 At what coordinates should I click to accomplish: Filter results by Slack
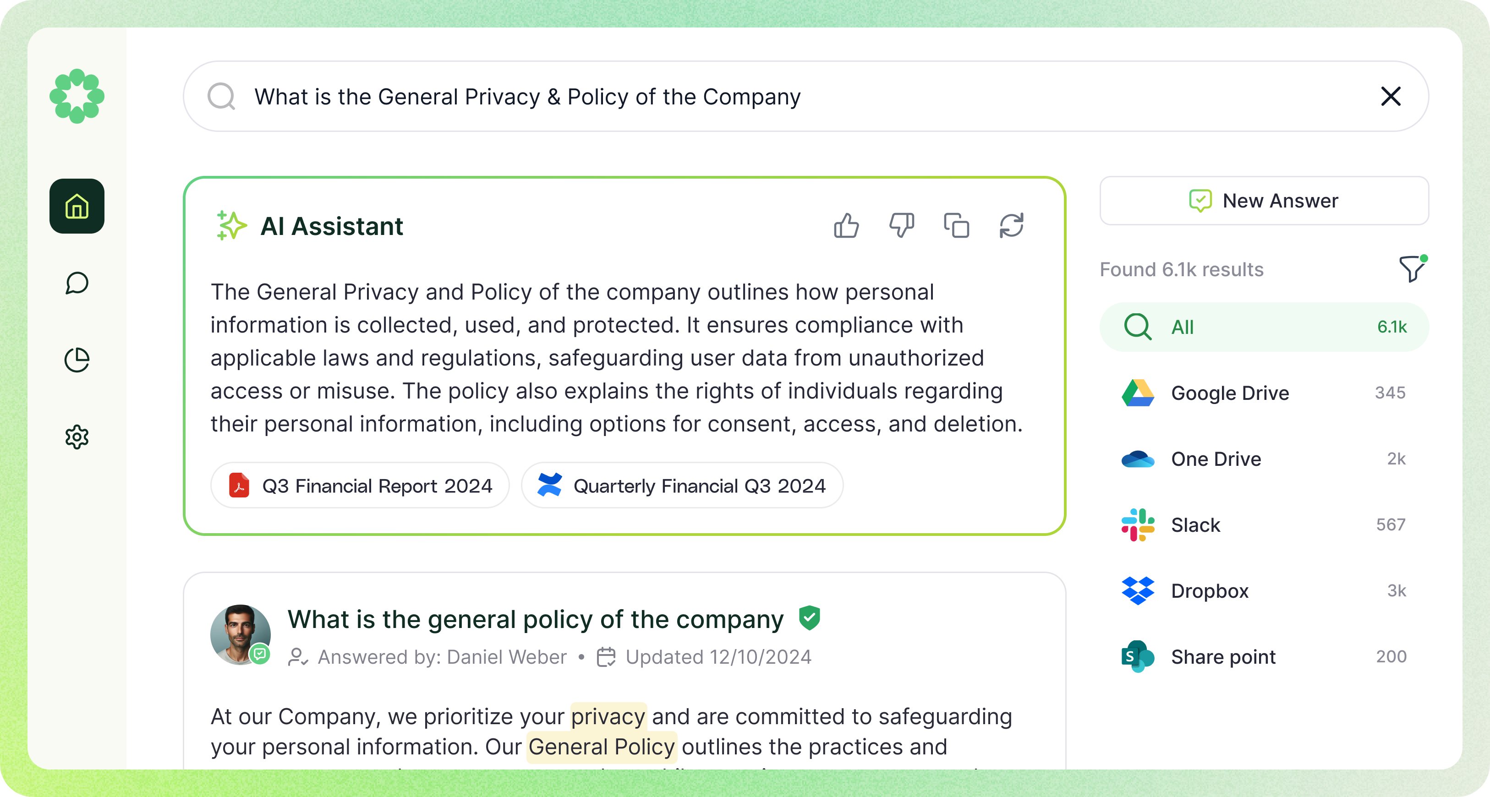[1264, 524]
